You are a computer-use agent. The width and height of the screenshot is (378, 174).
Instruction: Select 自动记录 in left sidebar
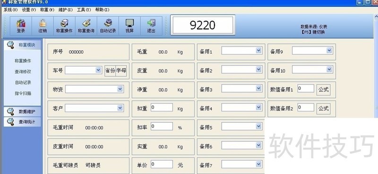(23, 82)
